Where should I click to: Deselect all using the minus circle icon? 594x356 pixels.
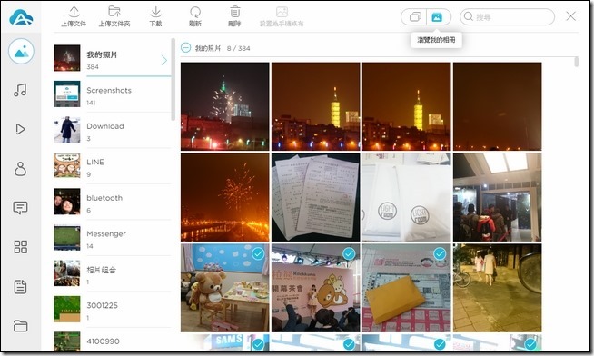click(x=185, y=48)
